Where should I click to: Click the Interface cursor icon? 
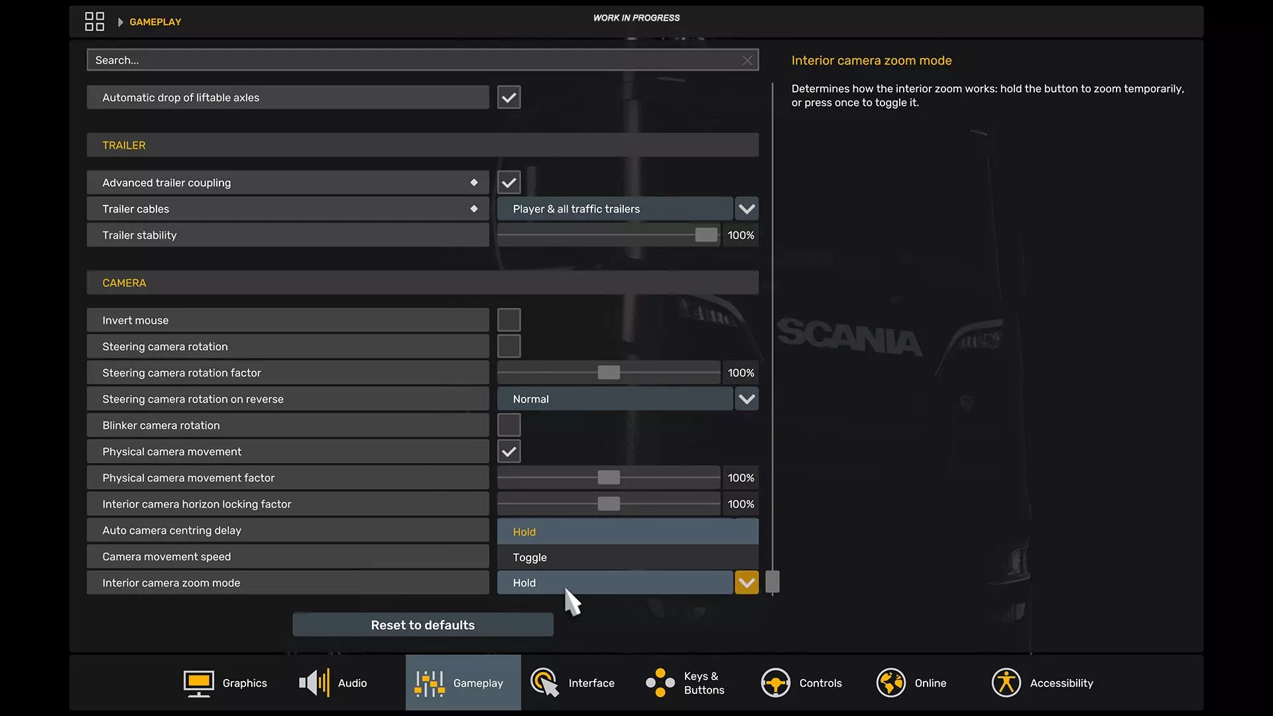pyautogui.click(x=544, y=683)
